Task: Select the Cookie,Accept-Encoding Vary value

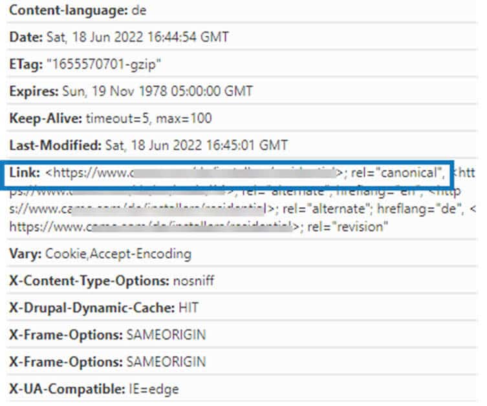Action: [118, 254]
